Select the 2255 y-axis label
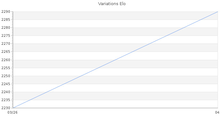The width and height of the screenshot is (224, 128). point(6,68)
